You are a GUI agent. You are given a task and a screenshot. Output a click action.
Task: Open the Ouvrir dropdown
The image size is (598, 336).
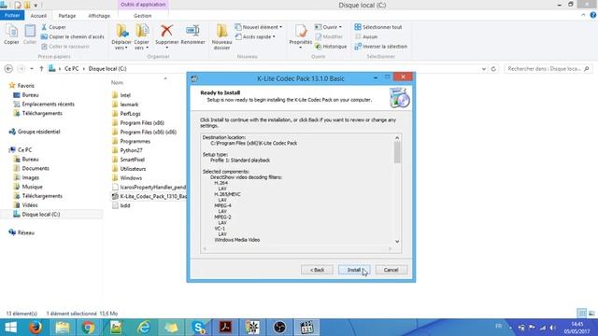(328, 27)
